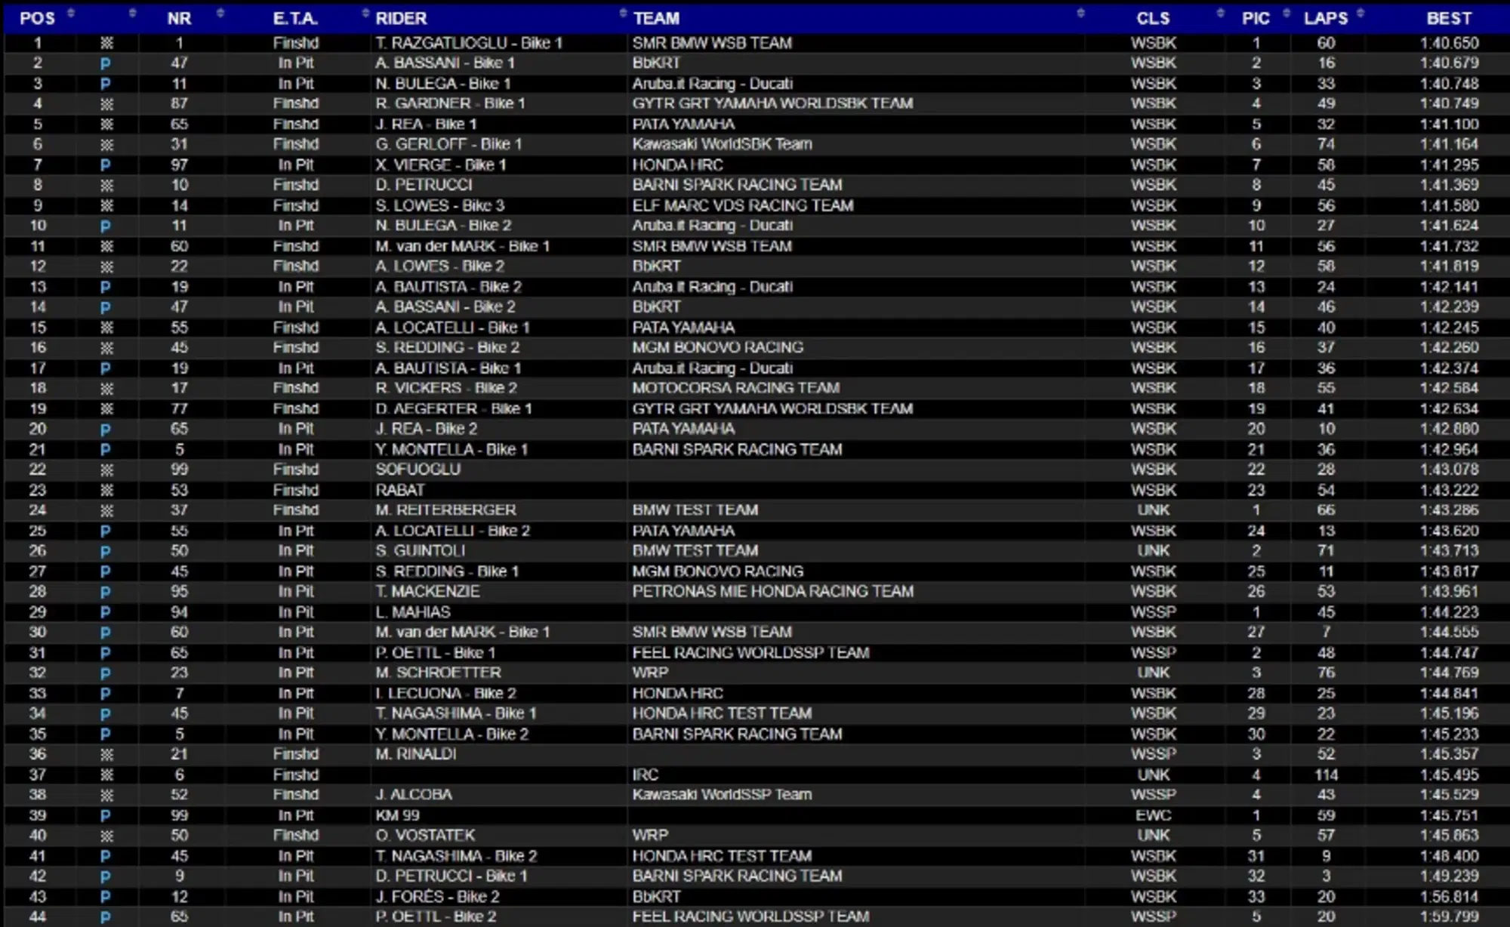Click the checkered flag icon for T. Razgatlioglu
The height and width of the screenshot is (927, 1510).
106,44
